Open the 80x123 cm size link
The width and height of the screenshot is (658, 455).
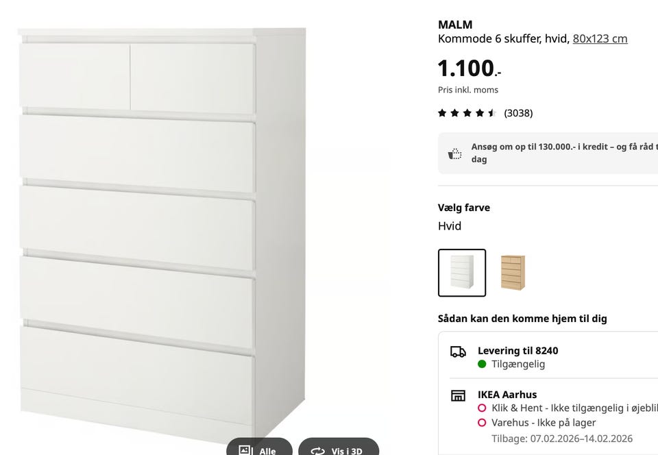(600, 38)
